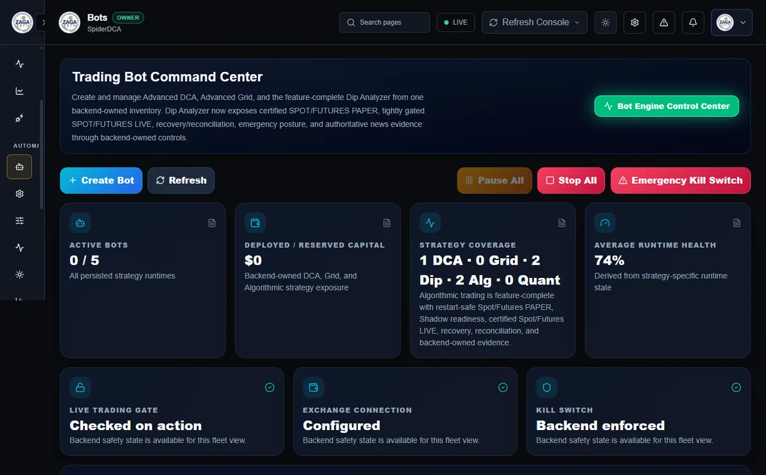766x475 pixels.
Task: Click the OWNER badge next to Bots
Action: (128, 18)
